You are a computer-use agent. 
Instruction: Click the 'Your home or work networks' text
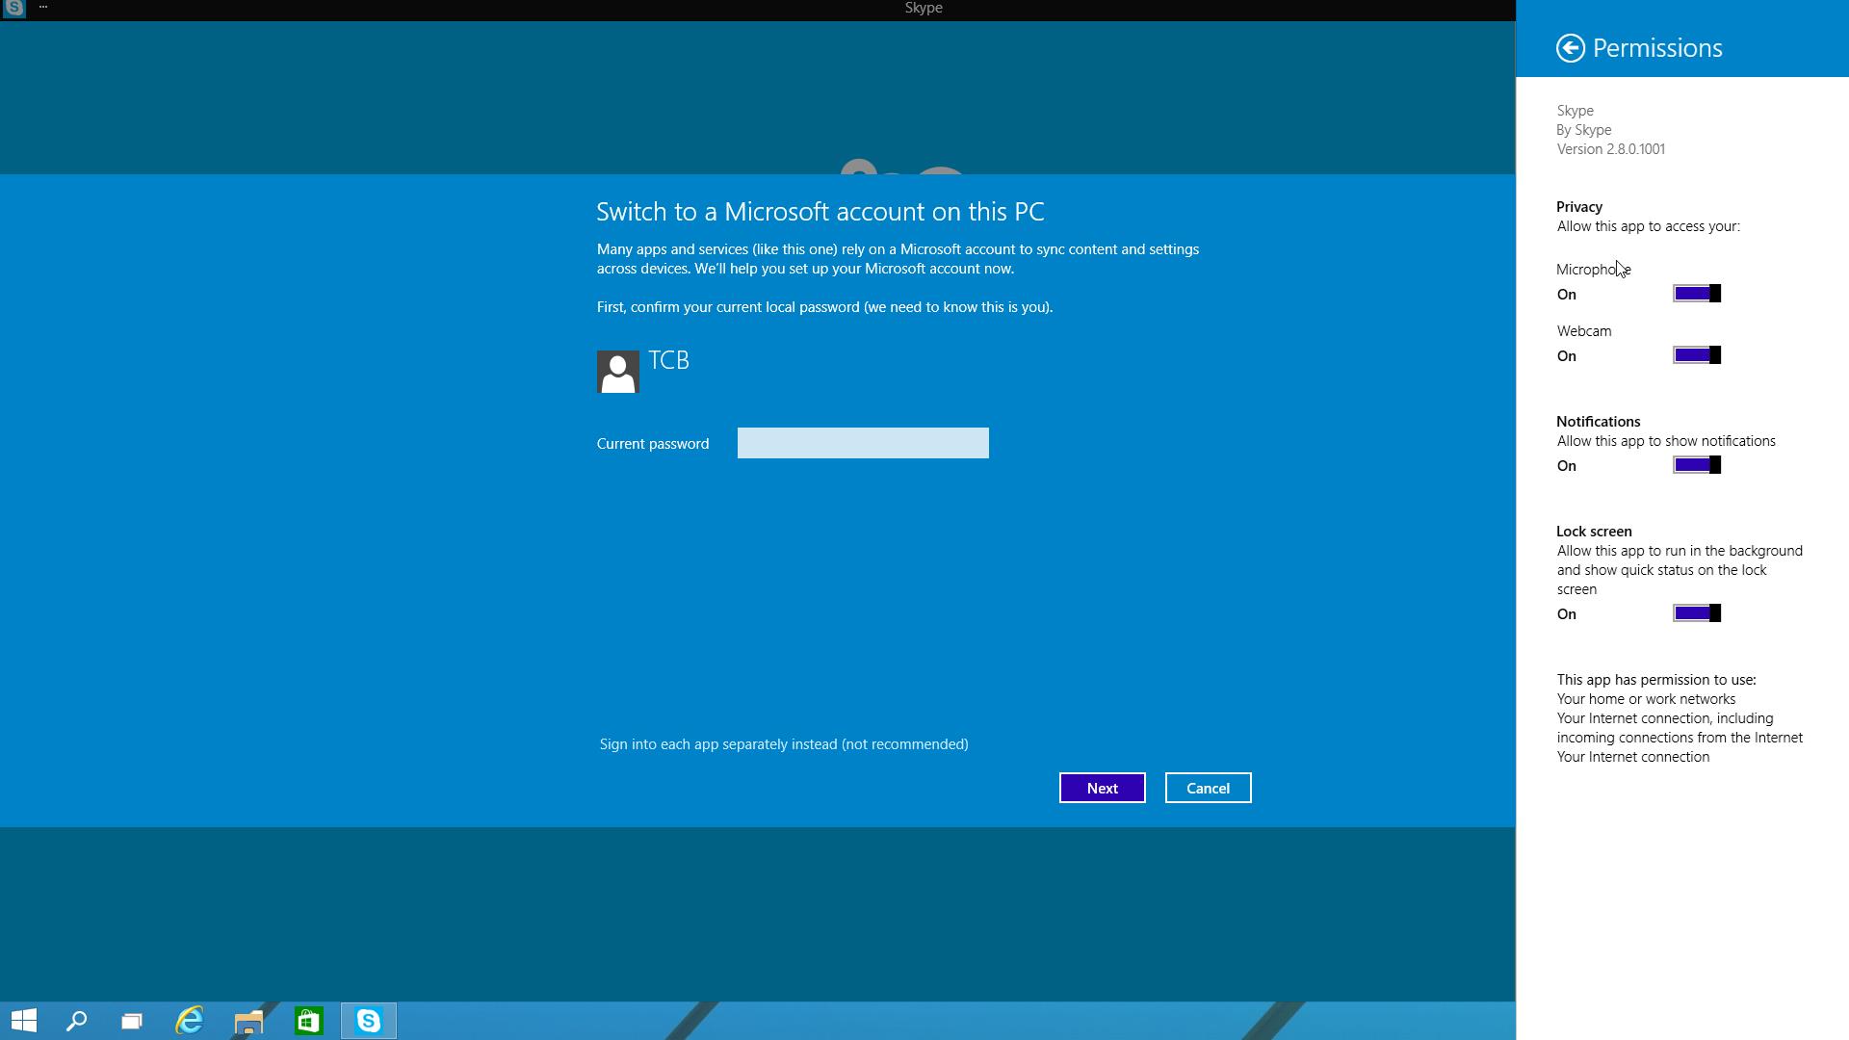[1647, 699]
